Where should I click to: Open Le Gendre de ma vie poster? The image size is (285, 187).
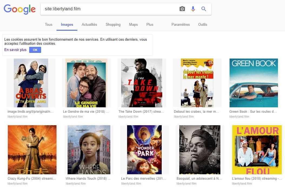click(86, 83)
